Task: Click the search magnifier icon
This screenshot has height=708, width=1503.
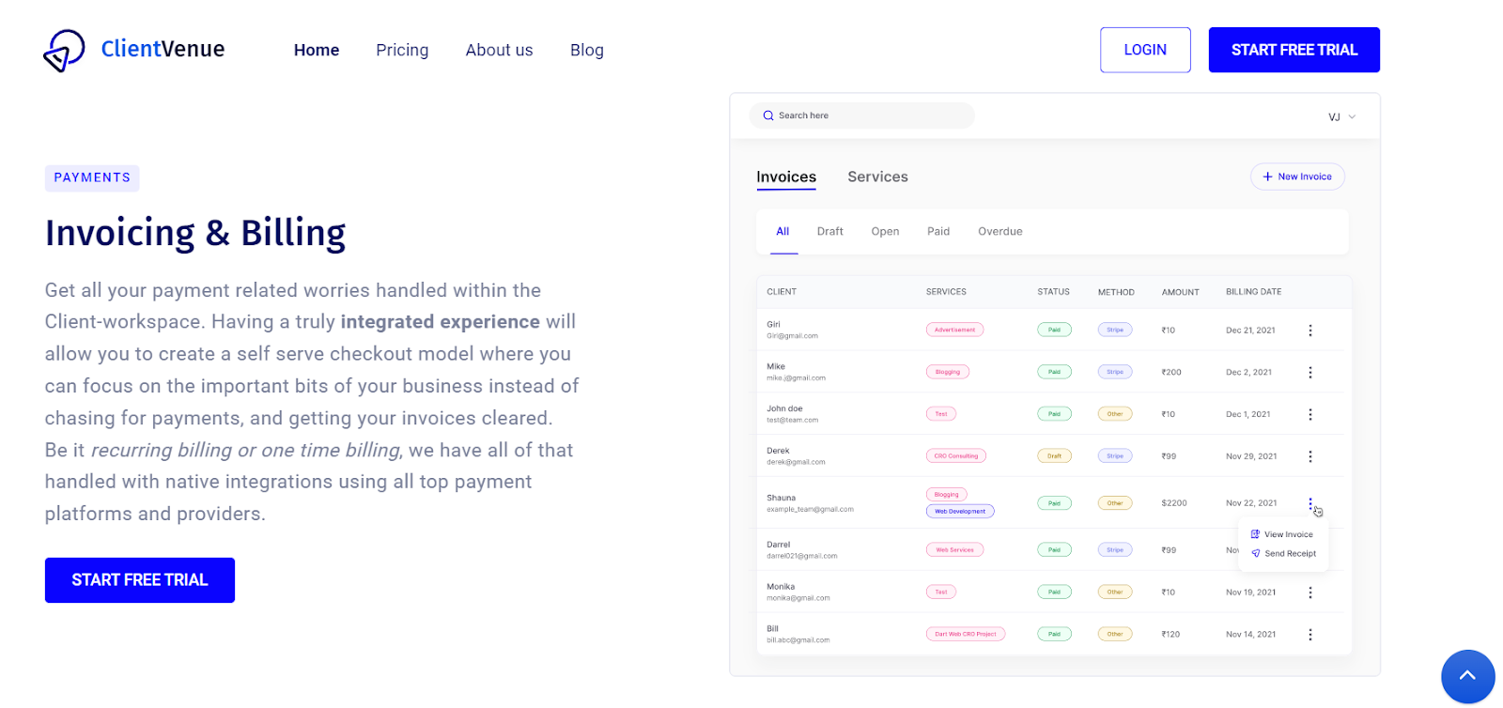Action: click(768, 115)
